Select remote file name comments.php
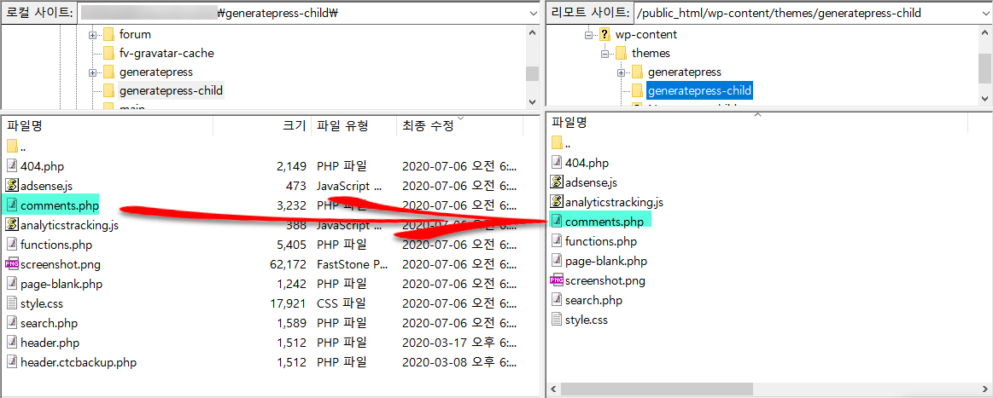The image size is (993, 398). point(605,221)
